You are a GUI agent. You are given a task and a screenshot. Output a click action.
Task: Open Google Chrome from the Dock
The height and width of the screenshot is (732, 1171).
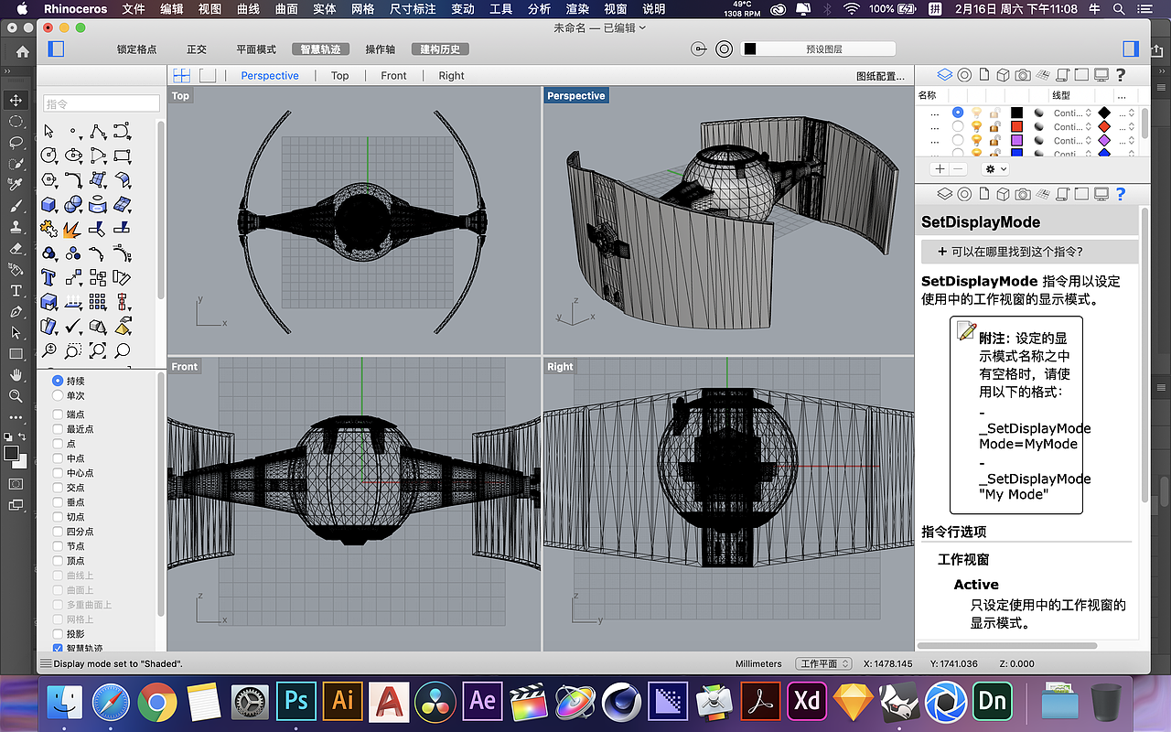coord(157,702)
